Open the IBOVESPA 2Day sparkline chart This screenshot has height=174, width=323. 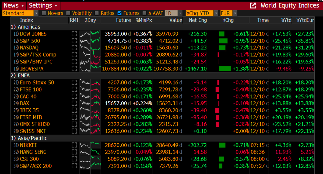click(x=90, y=69)
